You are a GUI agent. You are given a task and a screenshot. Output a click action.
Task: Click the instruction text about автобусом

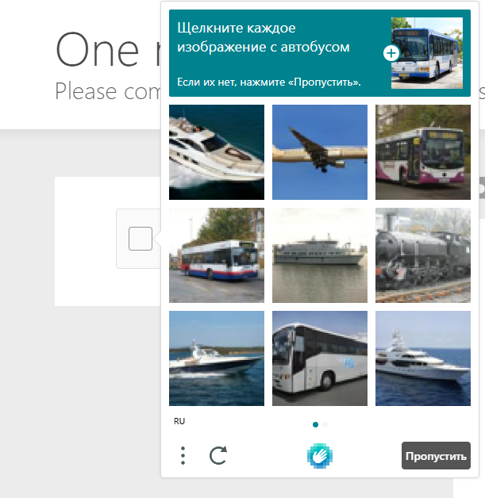[264, 37]
